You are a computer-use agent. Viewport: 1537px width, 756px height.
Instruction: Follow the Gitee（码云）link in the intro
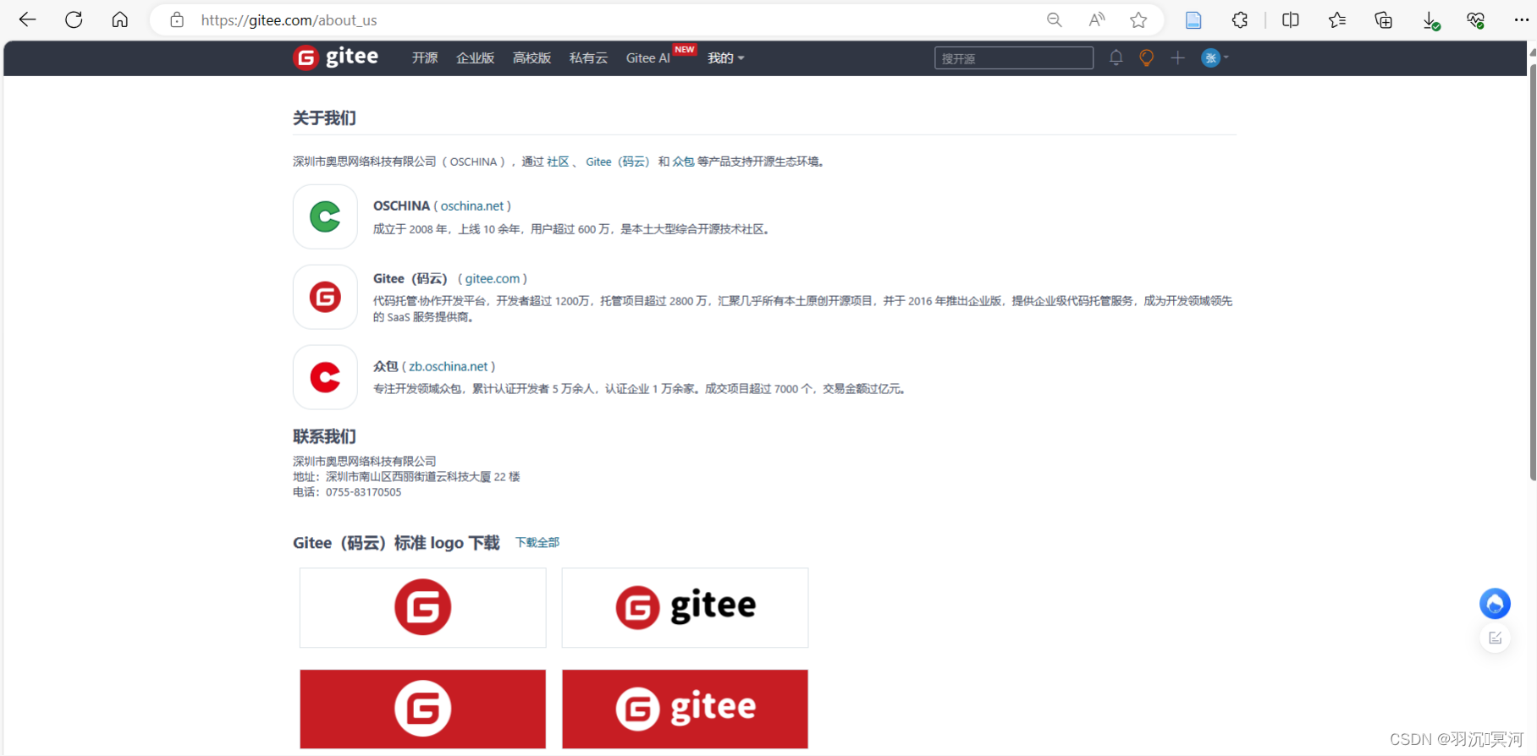[617, 162]
